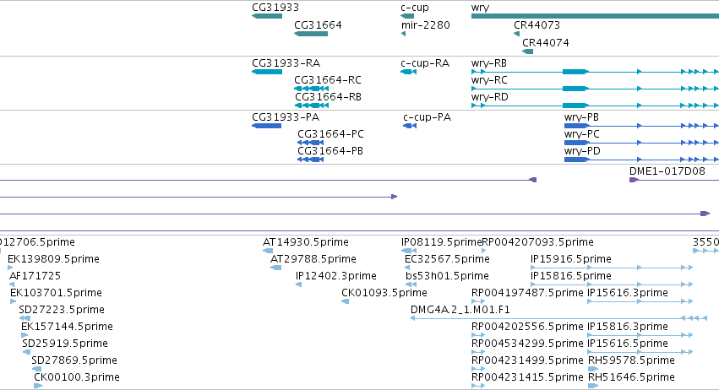
Task: Select the CR44074 gene label
Action: click(x=546, y=42)
